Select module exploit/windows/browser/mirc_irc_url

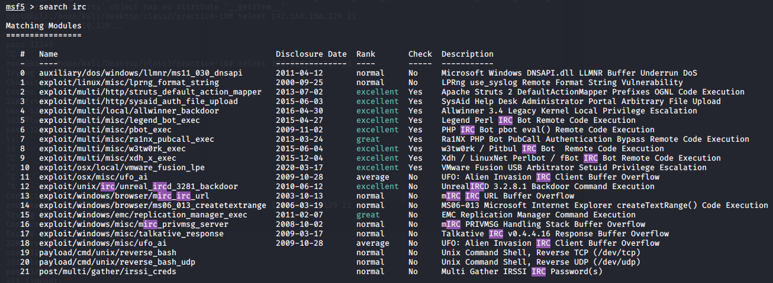click(x=124, y=196)
